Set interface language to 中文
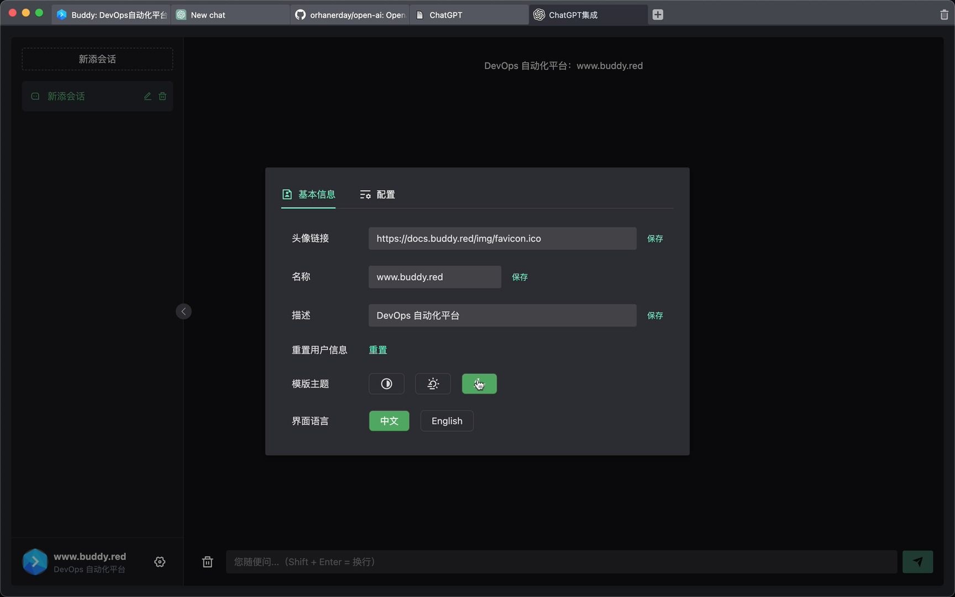Screen dimensions: 955x597 coord(389,421)
